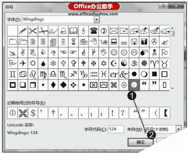This screenshot has height=153, width=188.
Task: Pick the snowflake symbol
Action: click(53, 63)
